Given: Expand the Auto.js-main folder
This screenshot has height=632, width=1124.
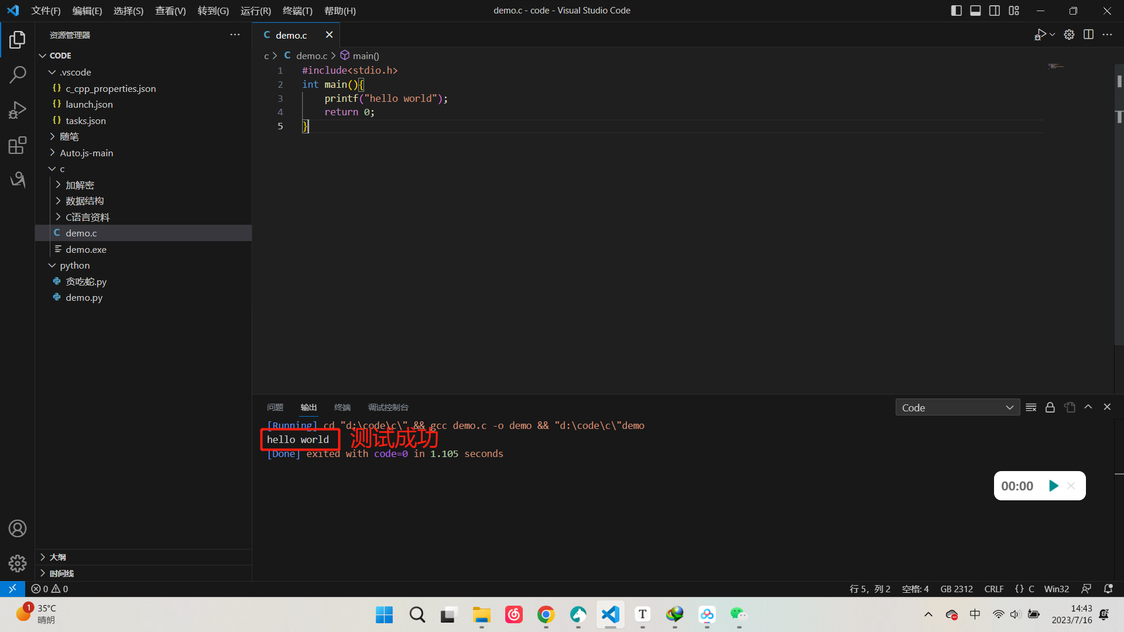Looking at the screenshot, I should (x=143, y=153).
